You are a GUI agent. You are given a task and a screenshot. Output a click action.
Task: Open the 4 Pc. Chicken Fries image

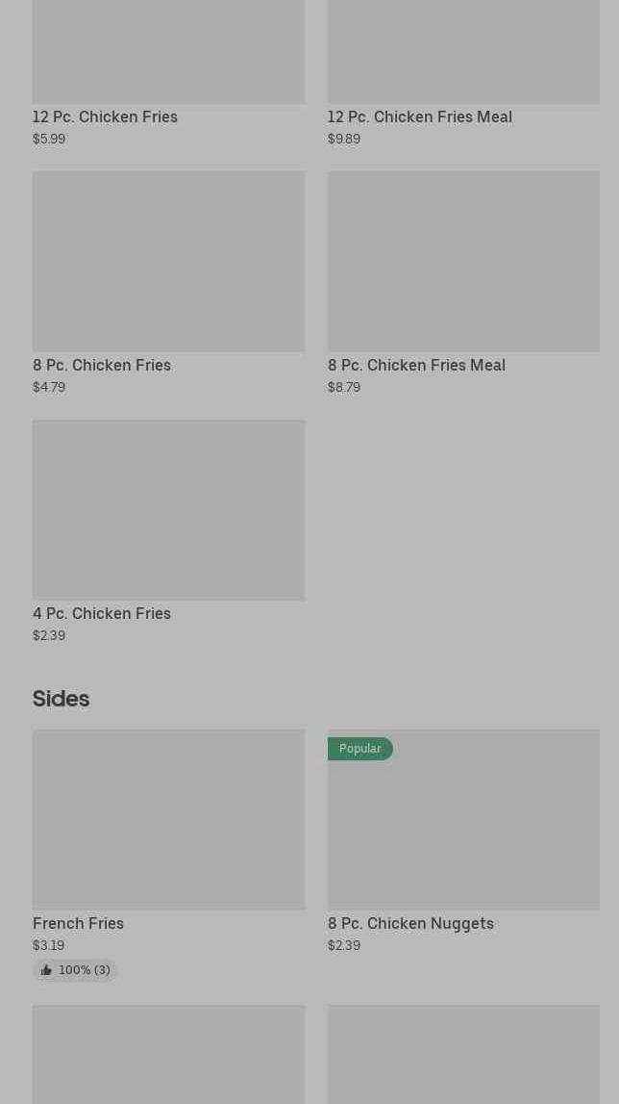point(168,509)
